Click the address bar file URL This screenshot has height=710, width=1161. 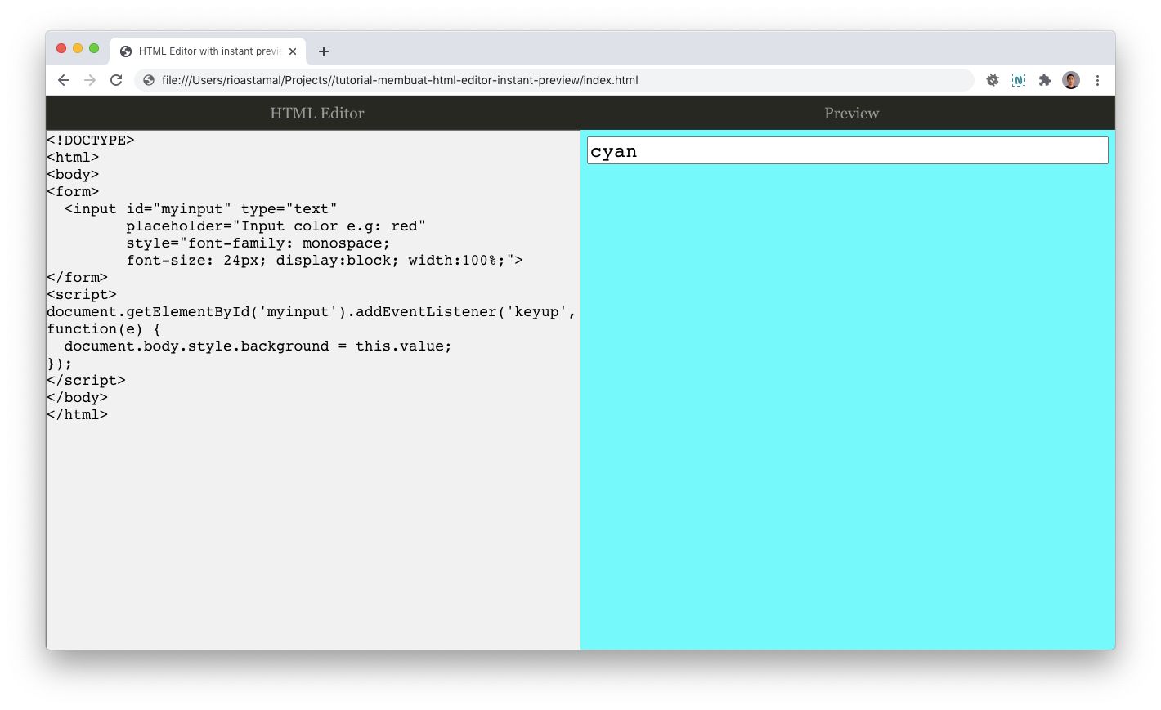pos(400,80)
